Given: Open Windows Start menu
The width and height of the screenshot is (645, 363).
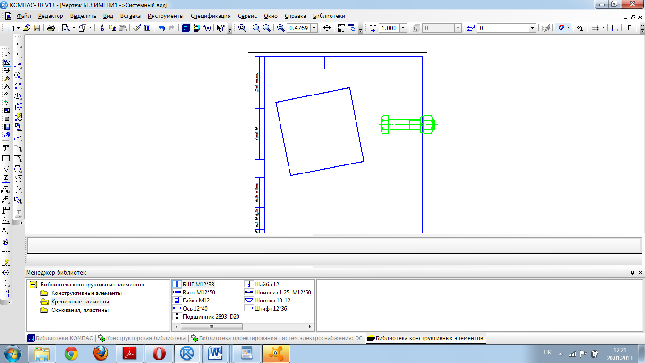Looking at the screenshot, I should [x=12, y=354].
